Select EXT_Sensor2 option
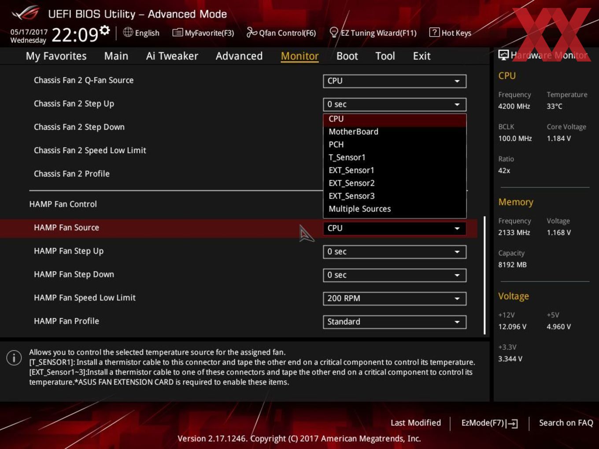599x449 pixels. point(395,183)
